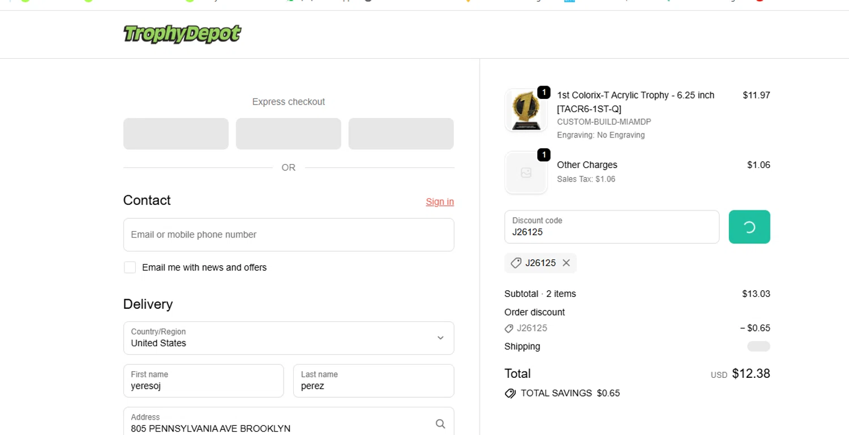This screenshot has height=435, width=849.
Task: Click the Sign in link
Action: tap(440, 202)
